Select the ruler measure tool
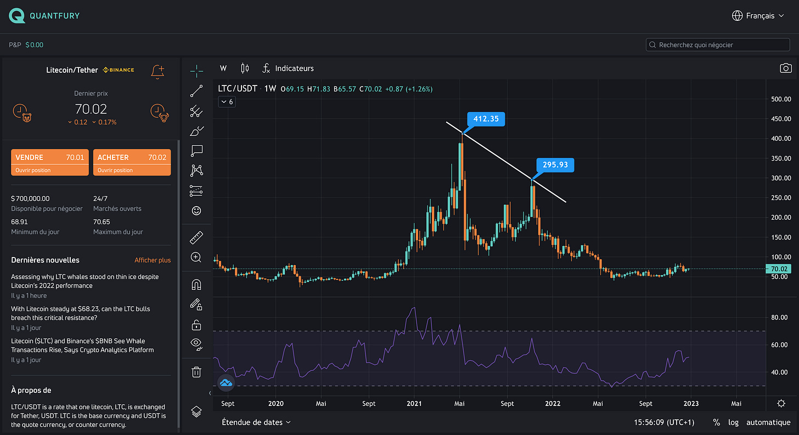The image size is (799, 435). [x=196, y=238]
